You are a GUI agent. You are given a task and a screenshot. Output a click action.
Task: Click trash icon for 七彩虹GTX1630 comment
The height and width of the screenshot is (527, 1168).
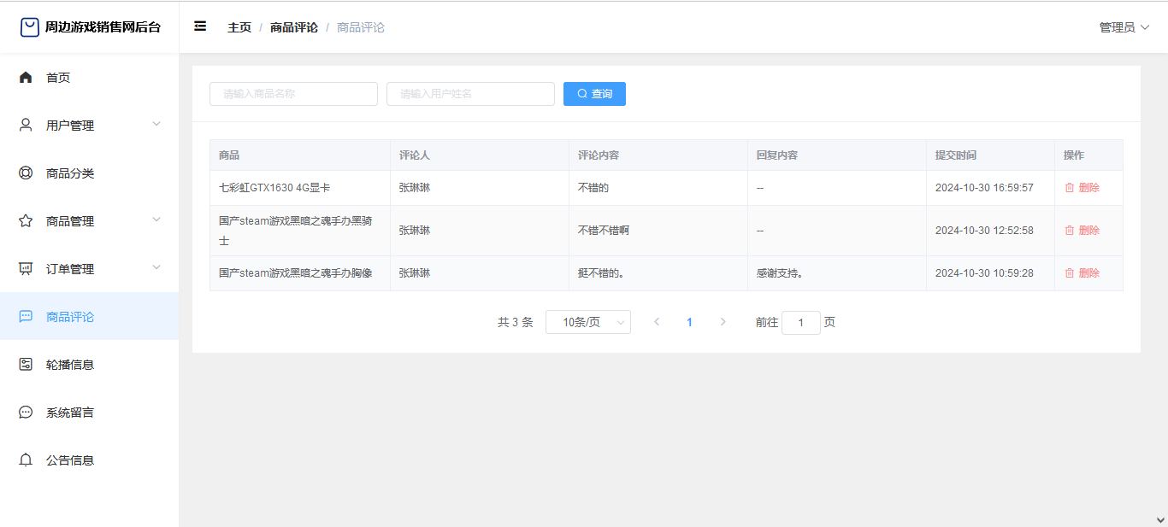point(1069,188)
